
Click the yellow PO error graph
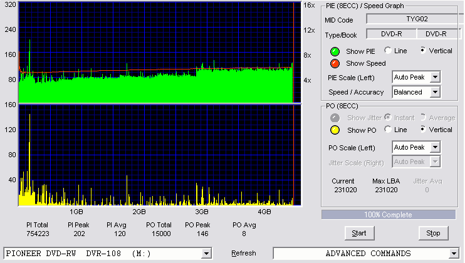point(160,155)
